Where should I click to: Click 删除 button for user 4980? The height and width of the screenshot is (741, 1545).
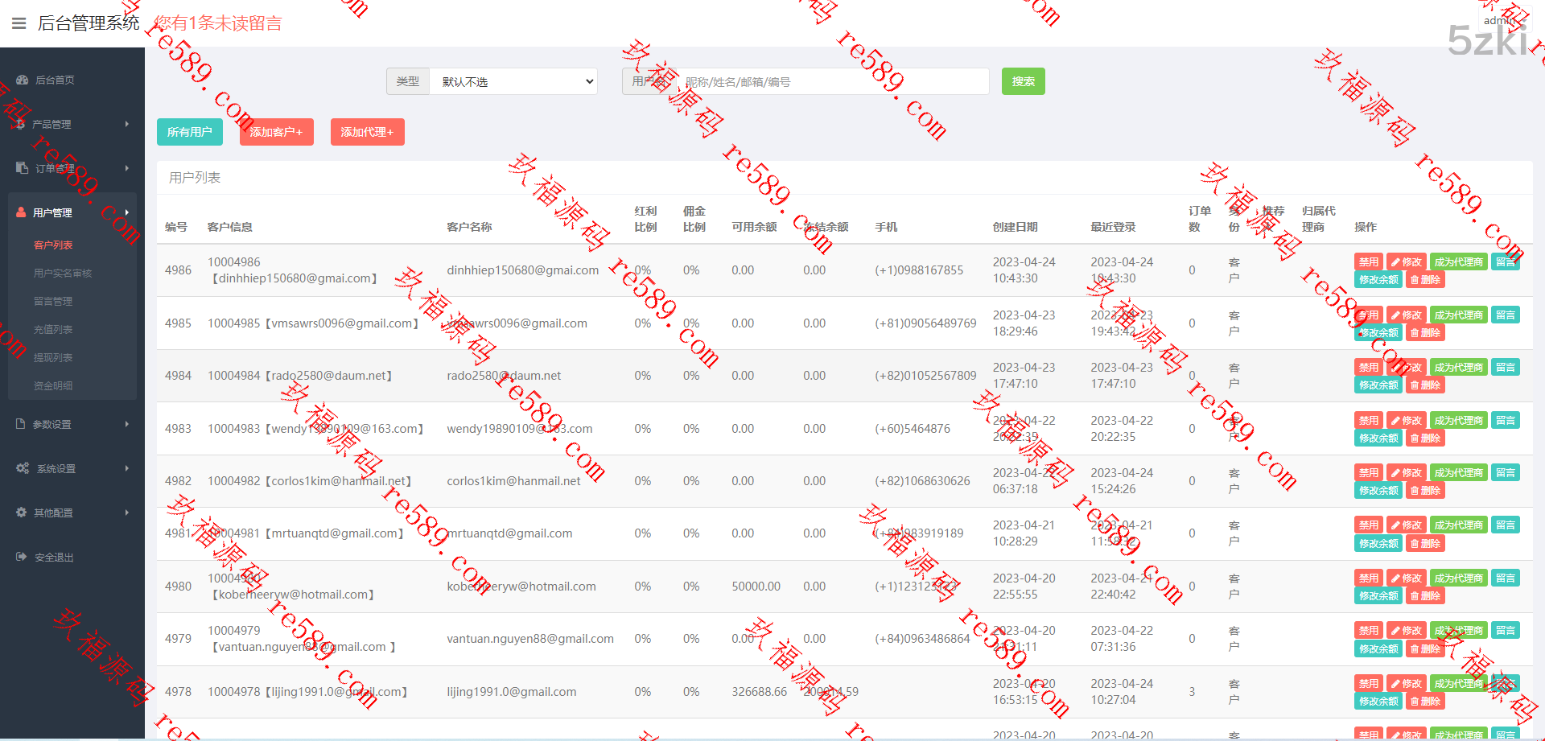pyautogui.click(x=1425, y=596)
